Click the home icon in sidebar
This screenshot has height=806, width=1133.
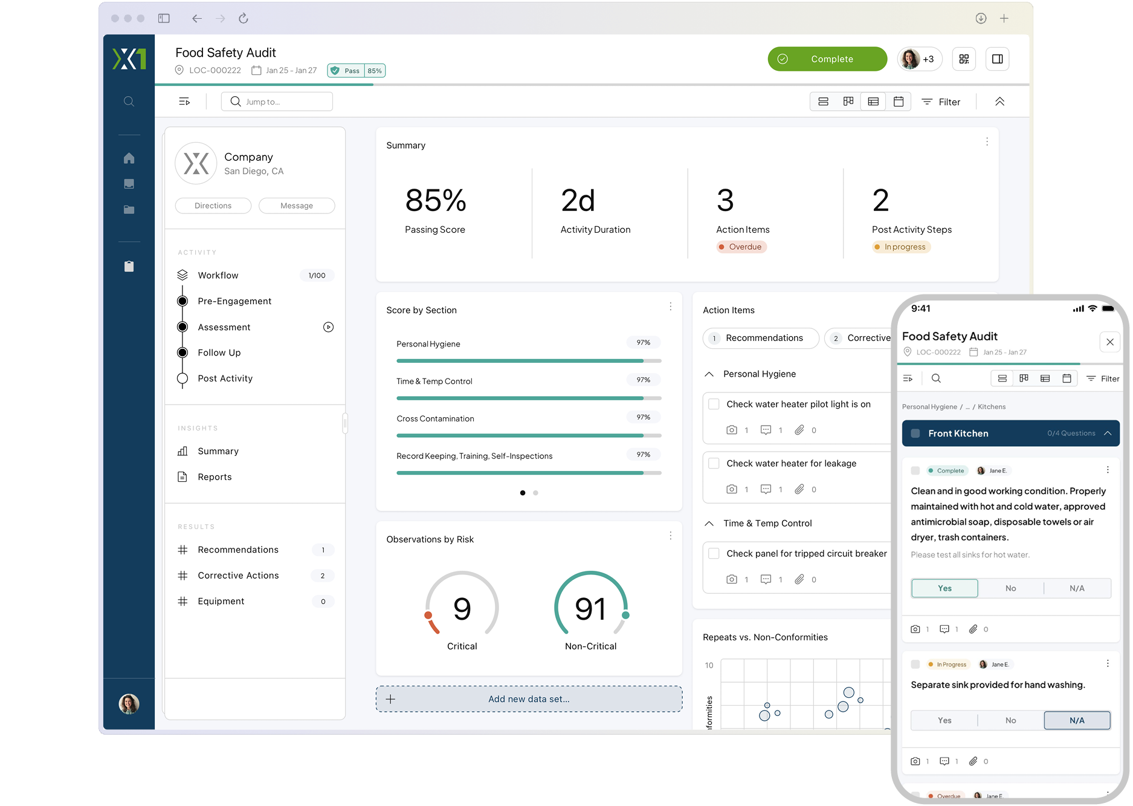click(129, 158)
